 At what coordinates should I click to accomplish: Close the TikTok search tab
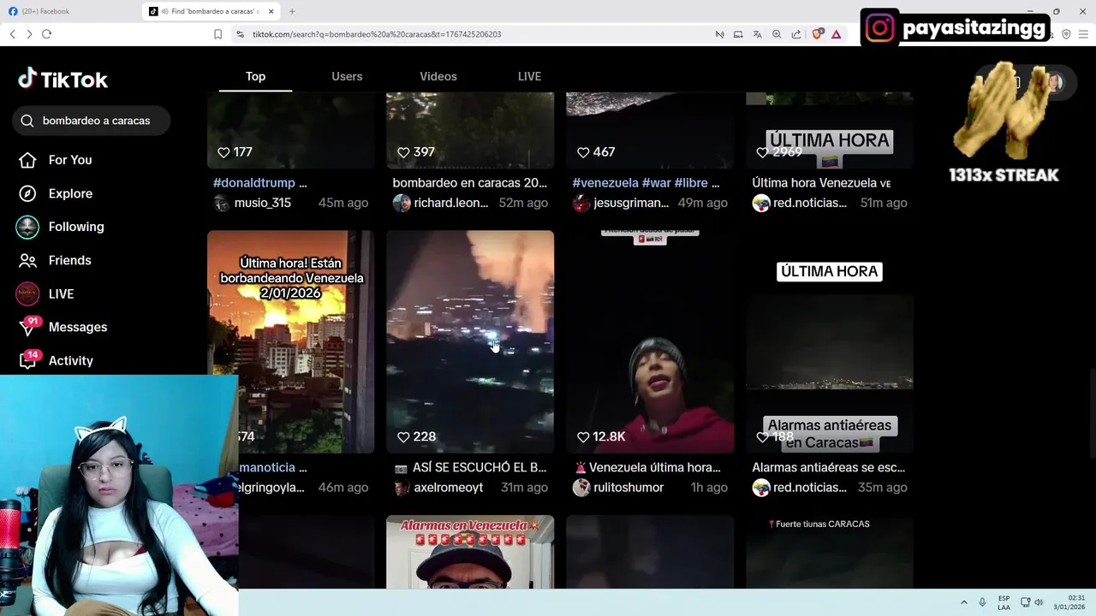[271, 11]
